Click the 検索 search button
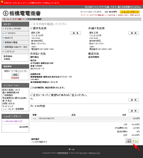The height and width of the screenshot is (158, 143). point(15,75)
